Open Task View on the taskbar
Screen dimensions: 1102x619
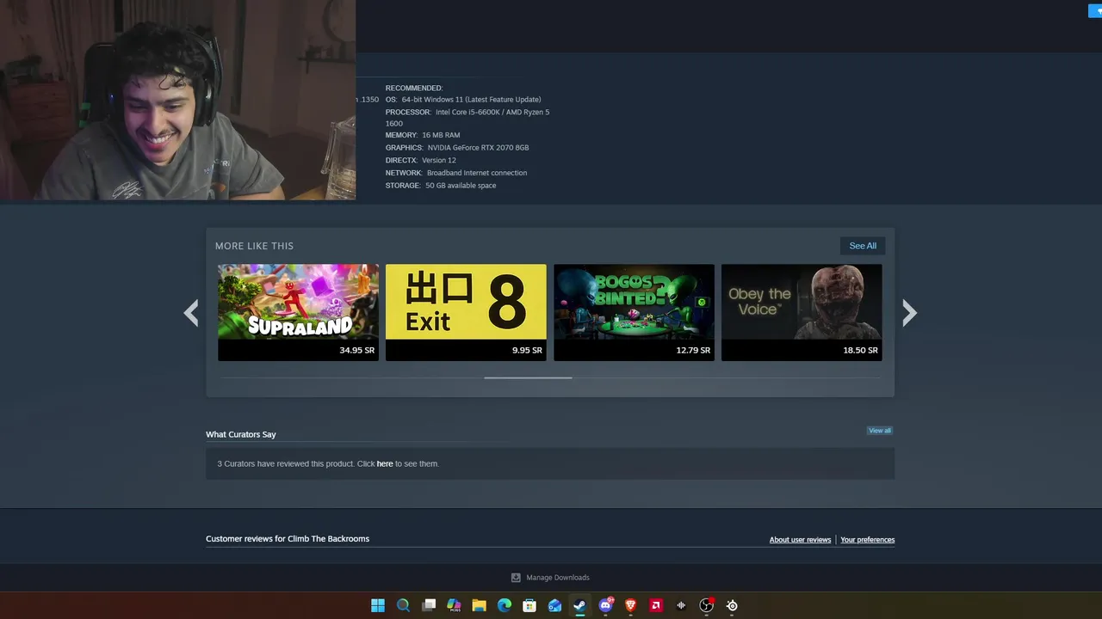[429, 605]
